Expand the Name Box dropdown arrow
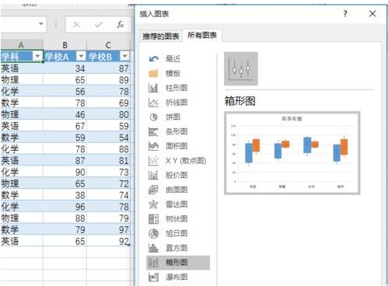Screen dimensions: 388x286 click(41, 24)
